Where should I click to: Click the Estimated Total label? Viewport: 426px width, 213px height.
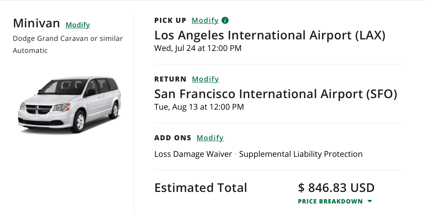[x=200, y=188]
